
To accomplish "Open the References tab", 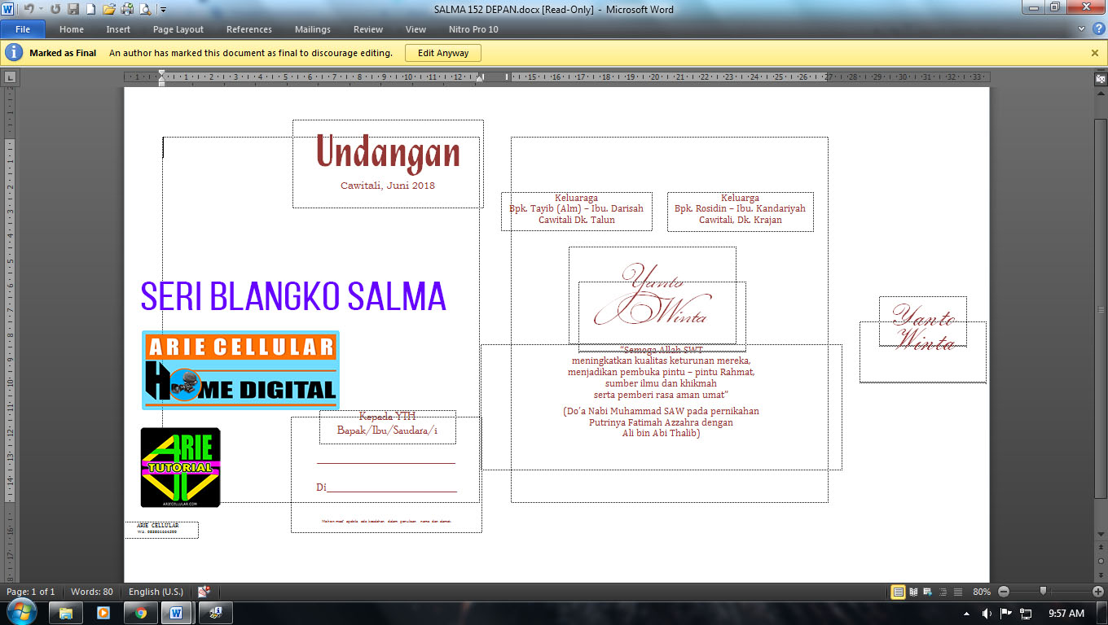I will point(249,29).
